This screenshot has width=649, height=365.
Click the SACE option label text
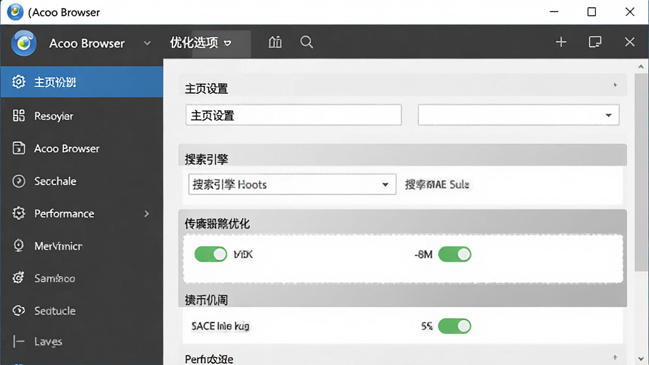tap(220, 326)
